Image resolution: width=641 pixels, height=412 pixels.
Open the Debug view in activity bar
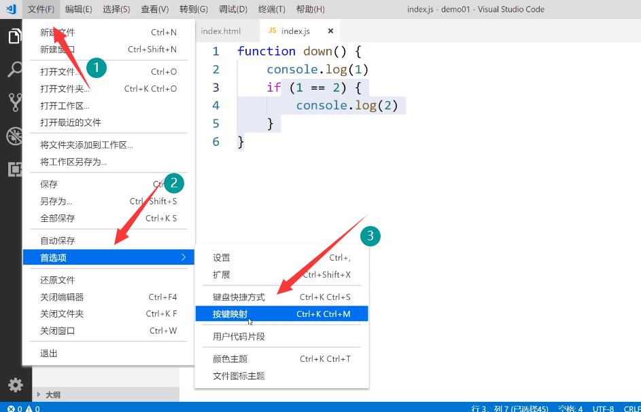coord(14,136)
